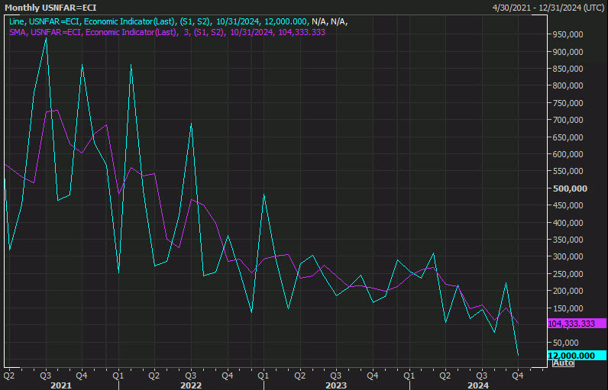Select the cyan 12,000.000 last value tag
Viewport: 608px width, 390px height.
coord(577,356)
